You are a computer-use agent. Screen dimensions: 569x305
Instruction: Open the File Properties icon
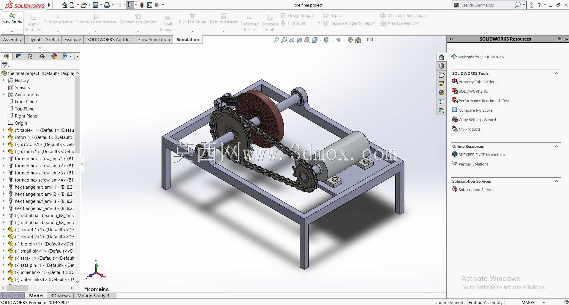150,5
